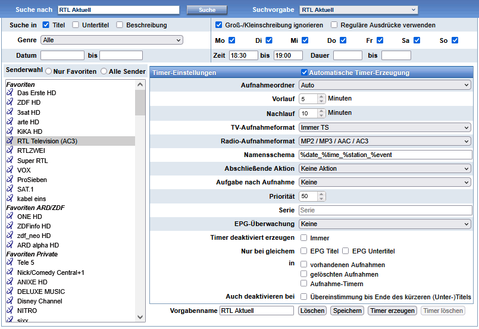
Task: Open the Aufgabe nach Aufnahme dropdown
Action: point(385,182)
